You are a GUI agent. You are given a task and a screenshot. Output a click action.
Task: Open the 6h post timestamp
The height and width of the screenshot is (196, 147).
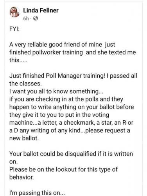coord(26,19)
